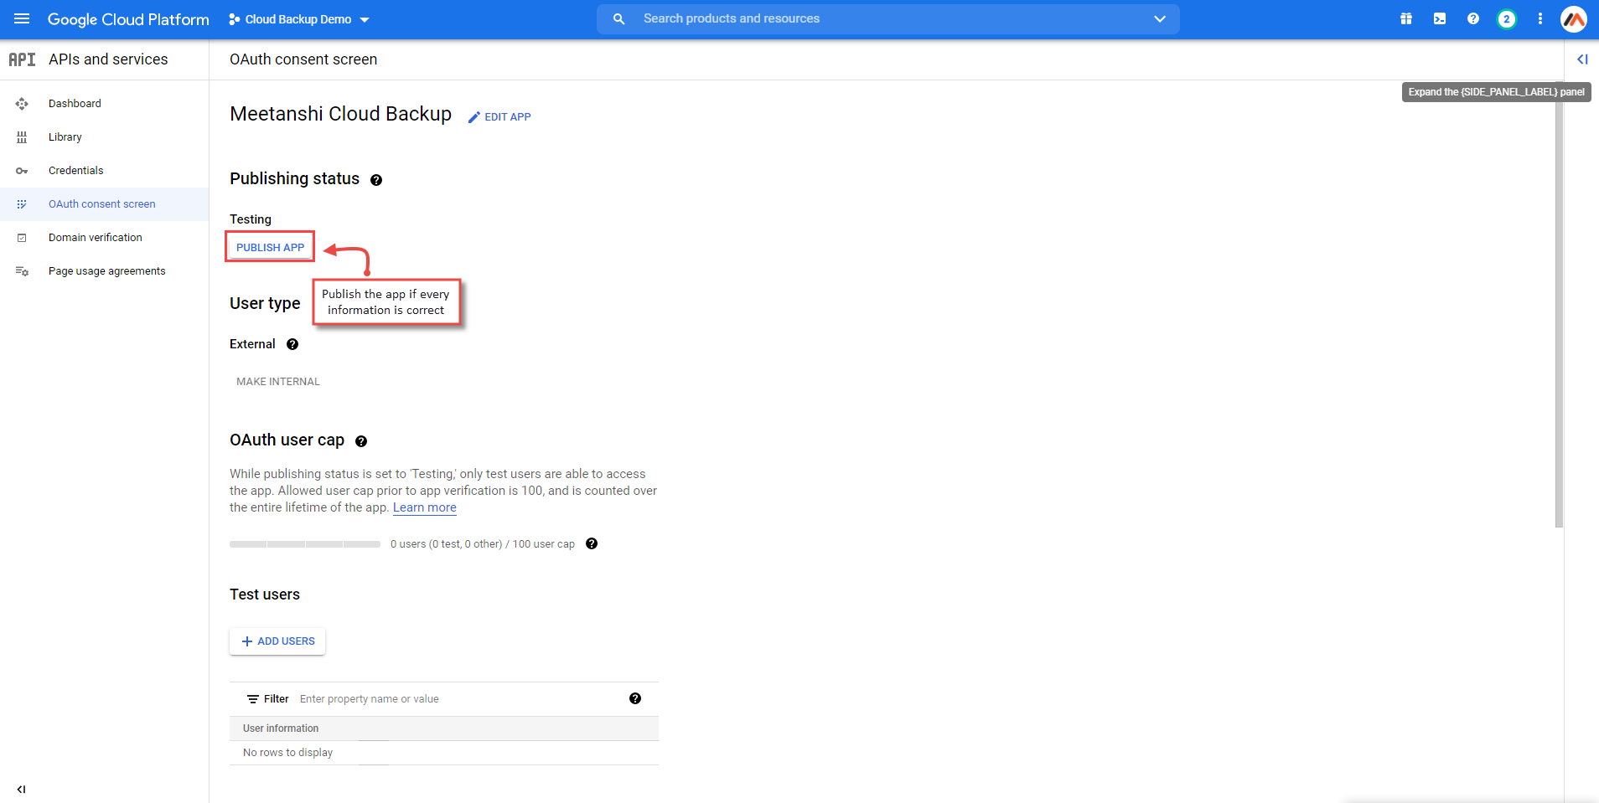Image resolution: width=1599 pixels, height=803 pixels.
Task: Show help for Publishing status
Action: (376, 180)
